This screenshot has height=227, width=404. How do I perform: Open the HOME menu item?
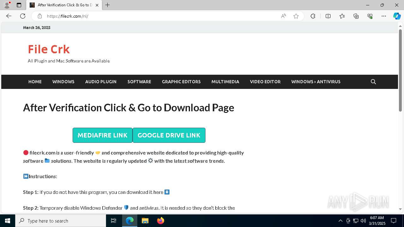tap(35, 82)
